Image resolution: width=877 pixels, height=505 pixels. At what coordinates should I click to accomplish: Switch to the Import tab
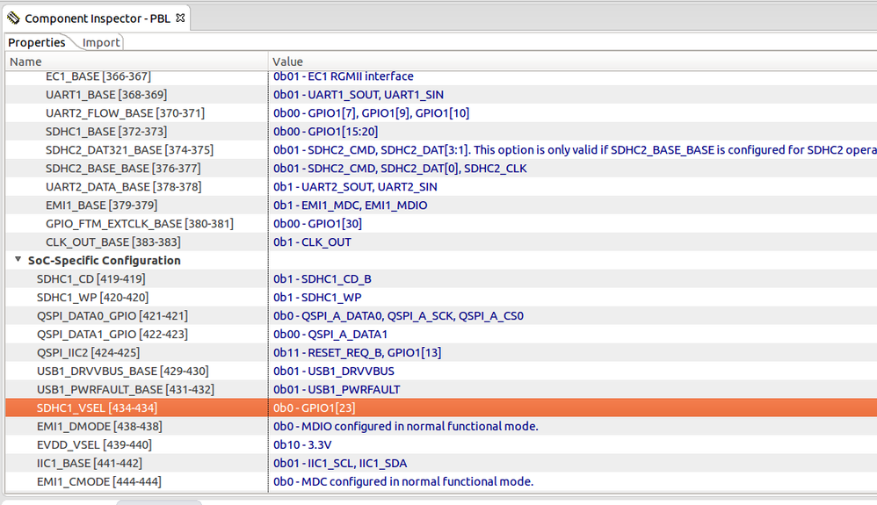pyautogui.click(x=102, y=42)
